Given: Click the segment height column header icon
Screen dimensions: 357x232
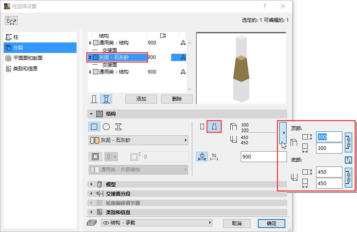Looking at the screenshot, I should coord(163,36).
